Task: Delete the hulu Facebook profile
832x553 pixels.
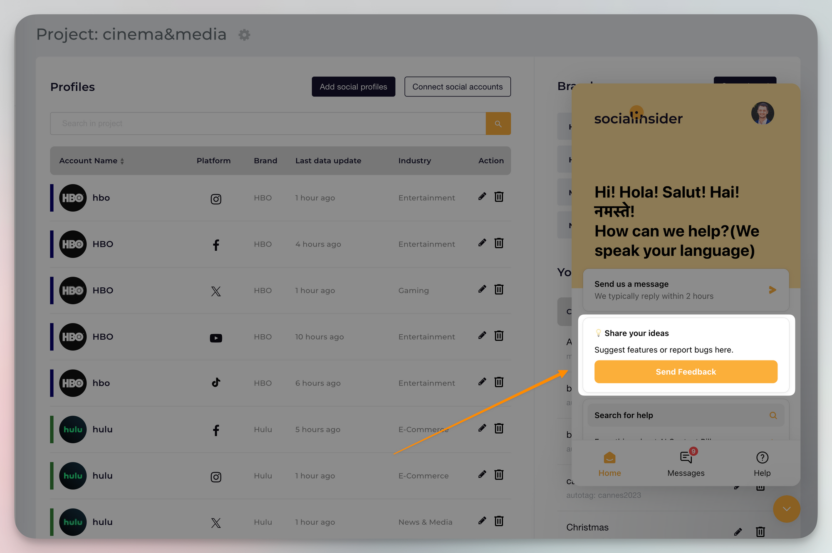Action: tap(499, 428)
